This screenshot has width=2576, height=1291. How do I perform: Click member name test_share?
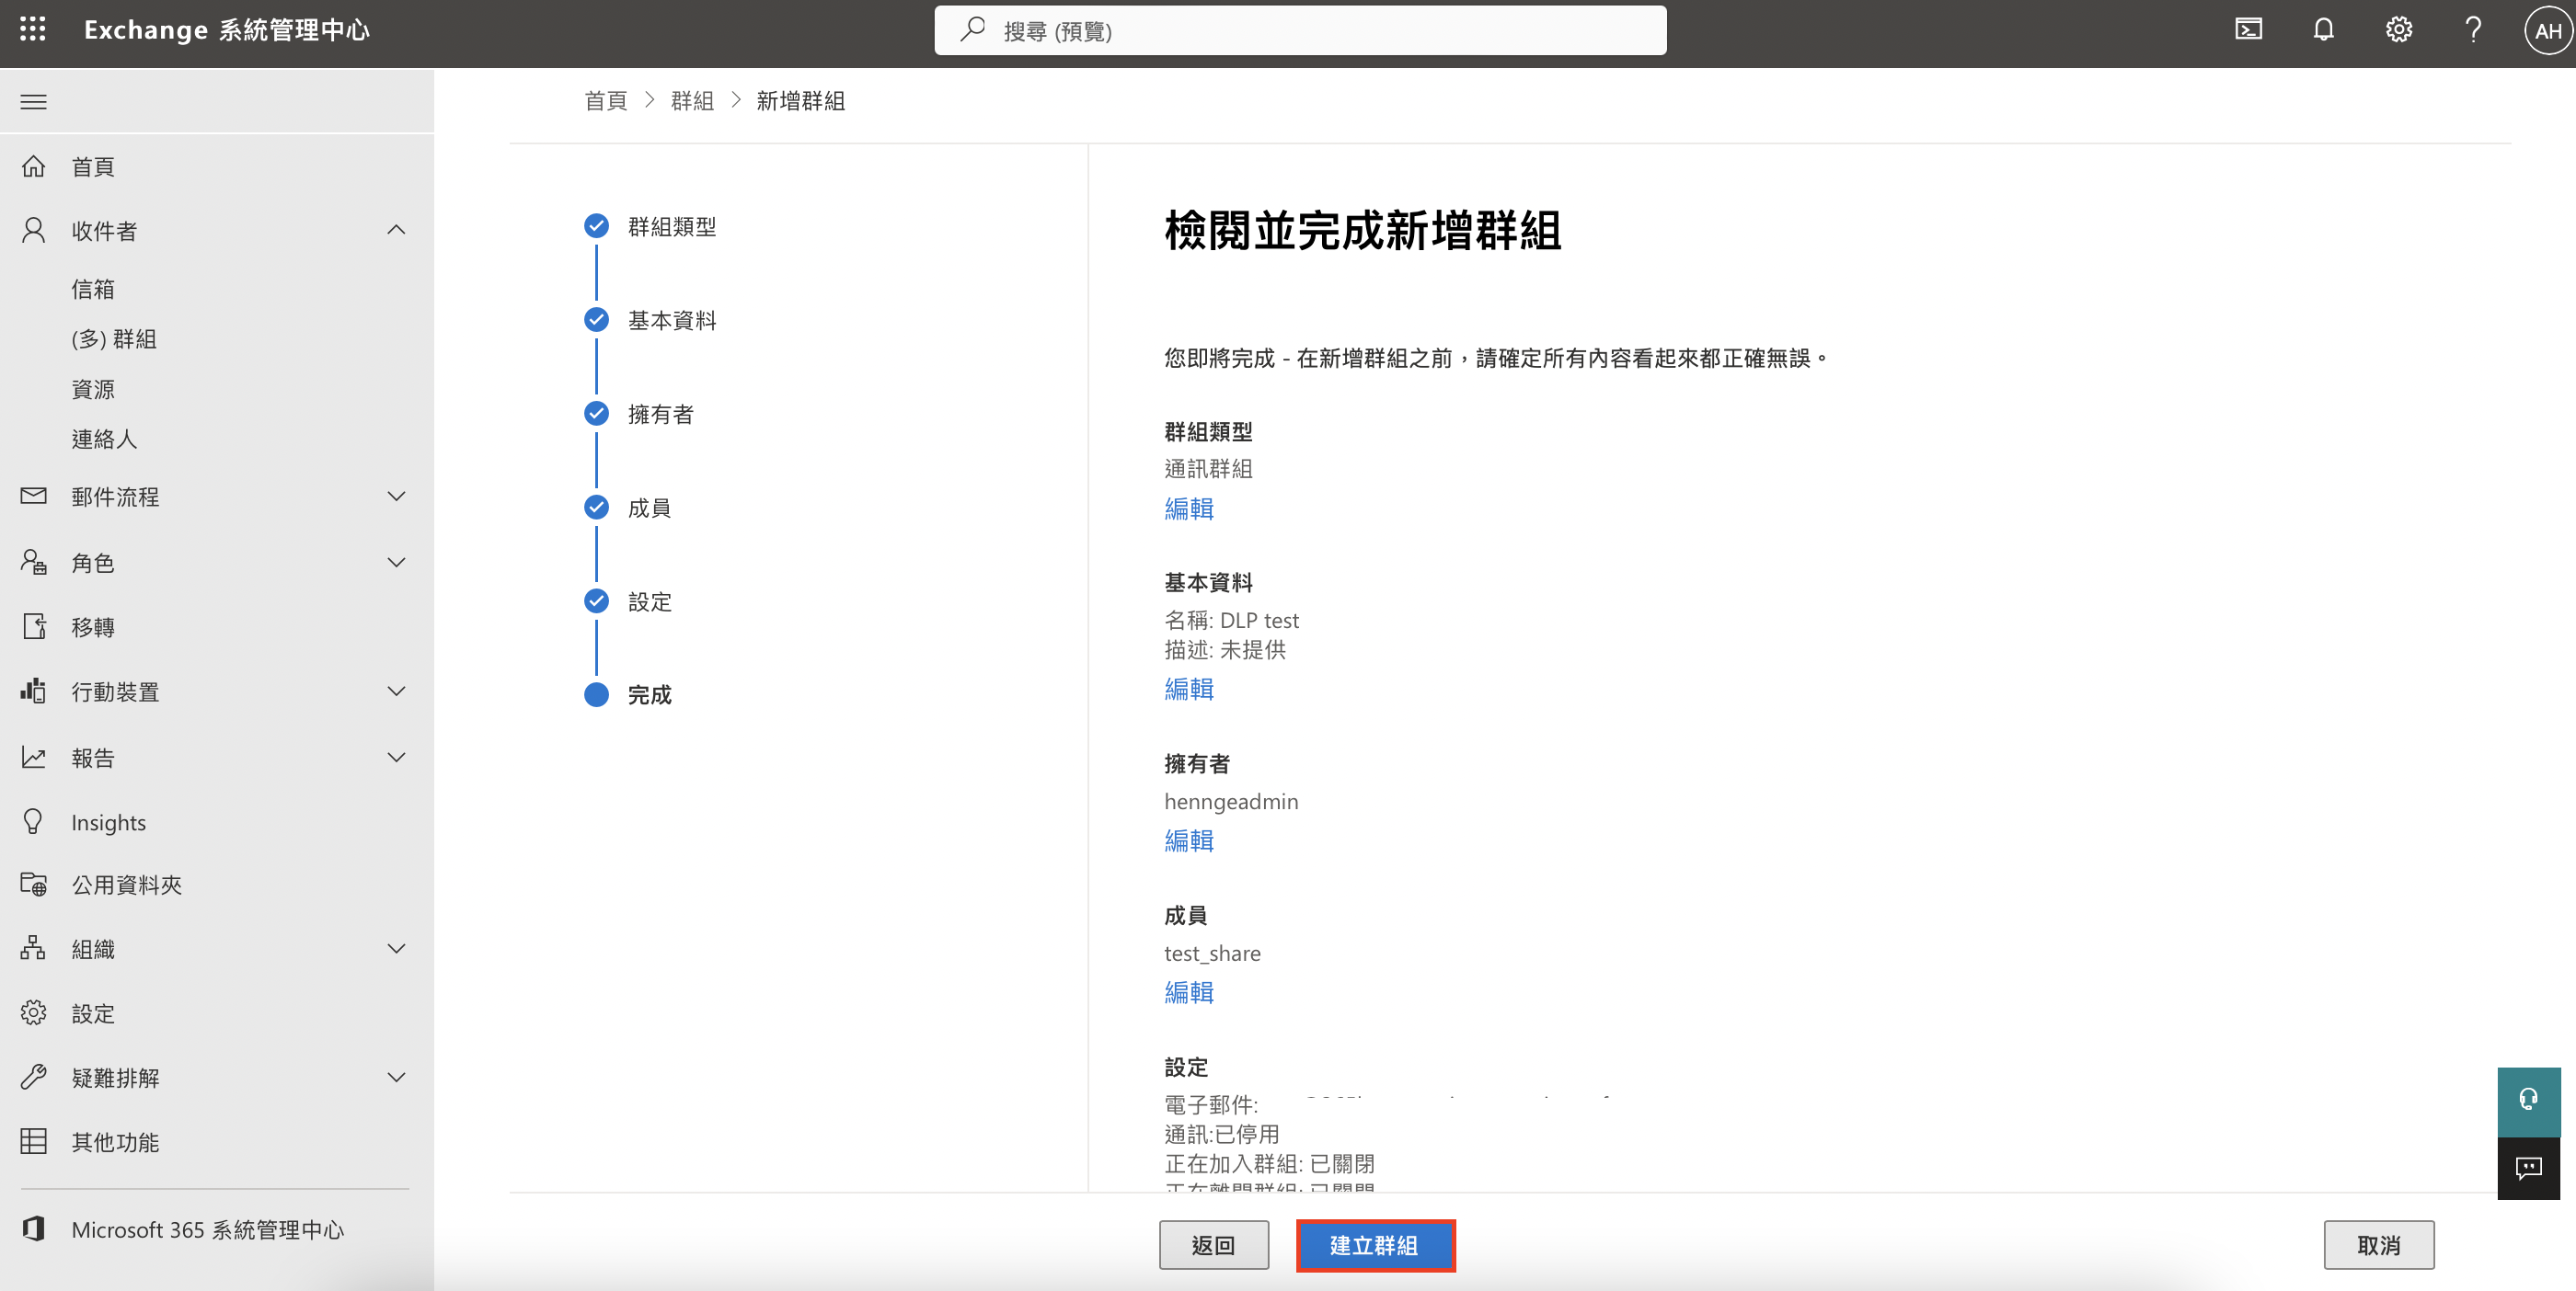click(x=1212, y=954)
